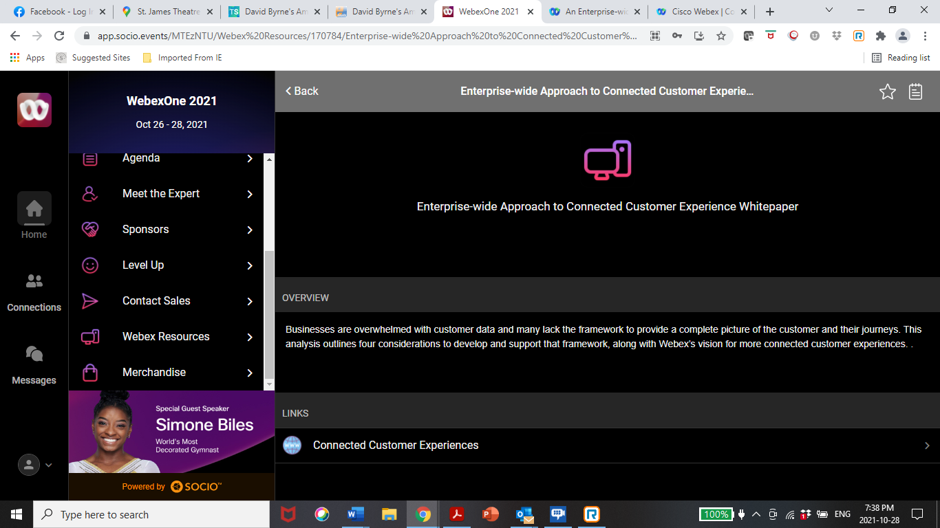Open the user profile account menu
The image size is (940, 528).
tap(35, 465)
